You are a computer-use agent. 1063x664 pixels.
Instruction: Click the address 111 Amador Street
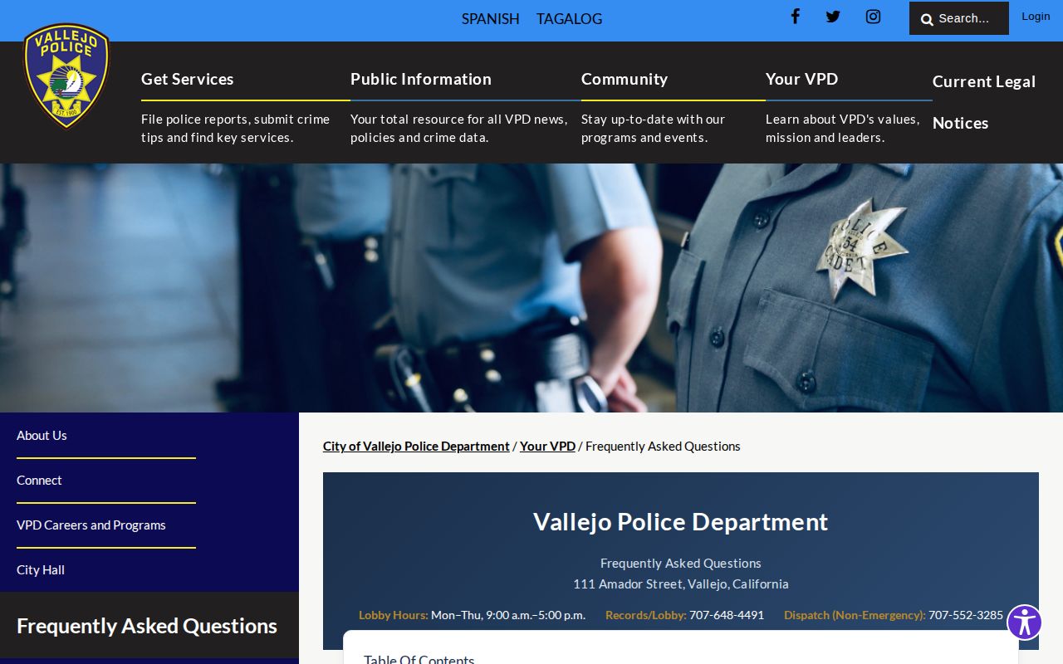[x=681, y=584]
